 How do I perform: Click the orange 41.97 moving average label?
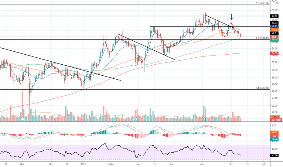pos(274,30)
